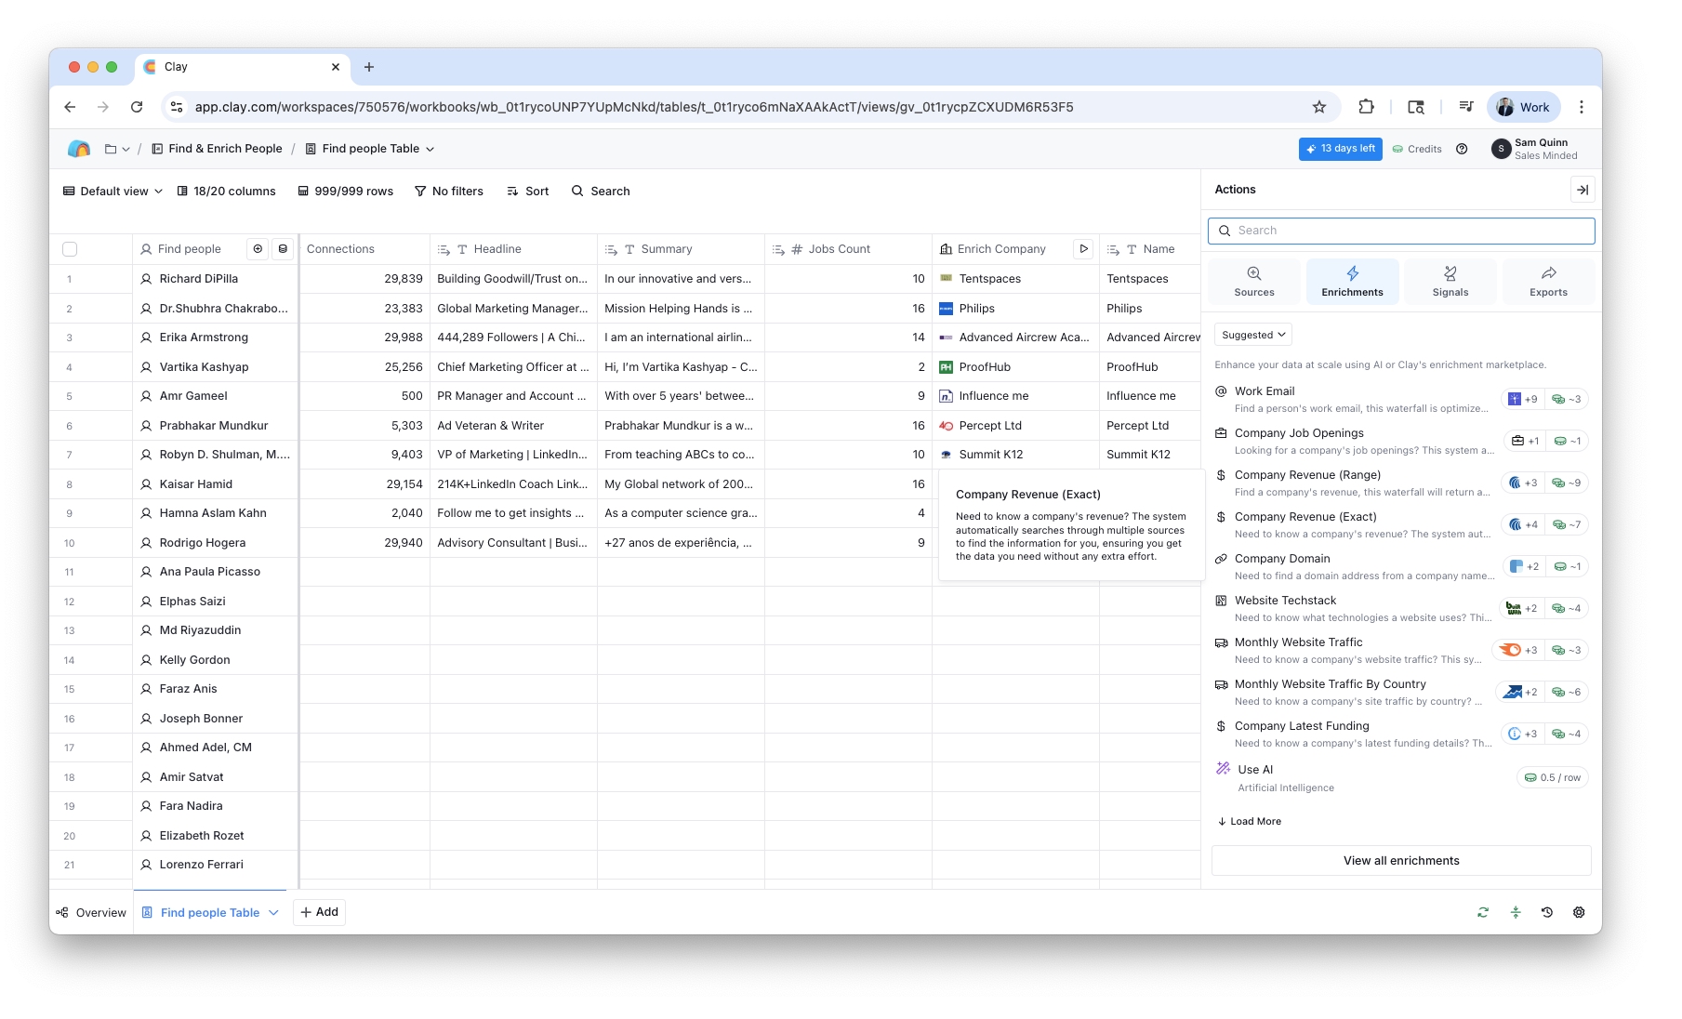Image resolution: width=1682 pixels, height=1019 pixels.
Task: Click the Work profile button
Action: click(1523, 107)
